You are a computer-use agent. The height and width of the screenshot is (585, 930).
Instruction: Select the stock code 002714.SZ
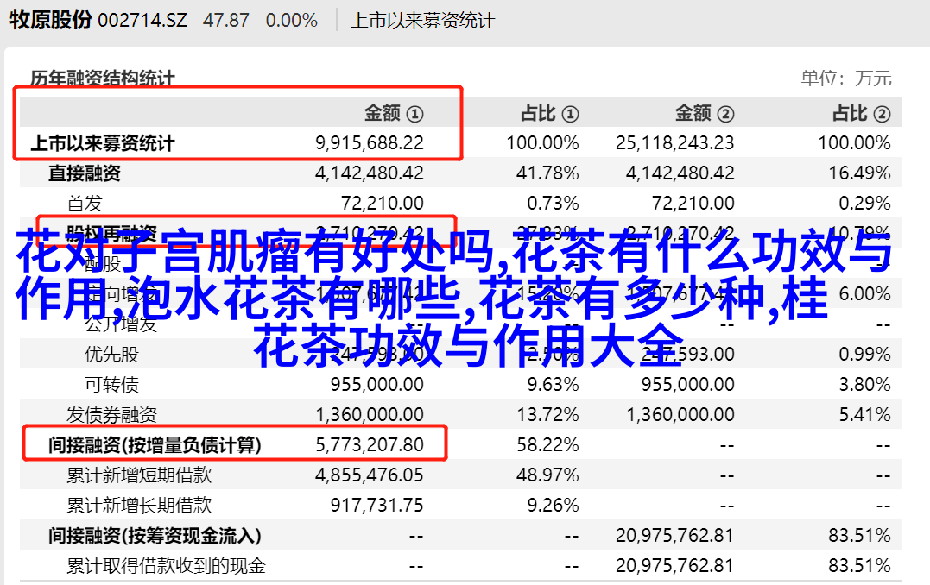(142, 20)
